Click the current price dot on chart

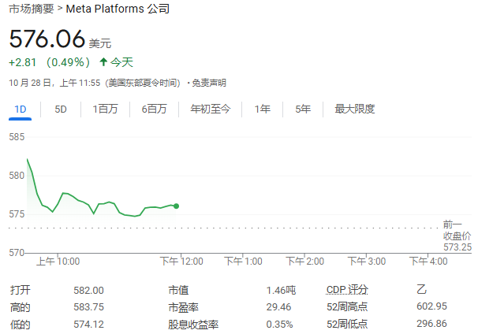(x=176, y=206)
